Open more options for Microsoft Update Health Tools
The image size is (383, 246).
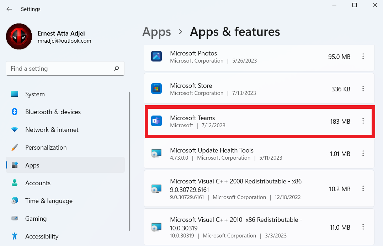tap(363, 154)
